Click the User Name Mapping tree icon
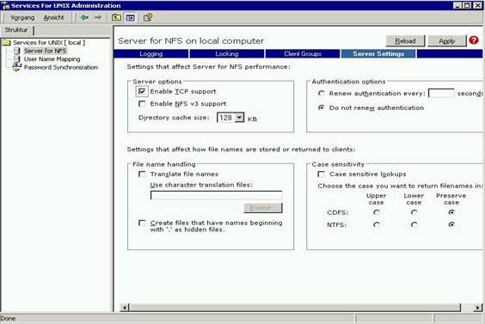Viewport: 485px width, 324px height. click(x=18, y=59)
